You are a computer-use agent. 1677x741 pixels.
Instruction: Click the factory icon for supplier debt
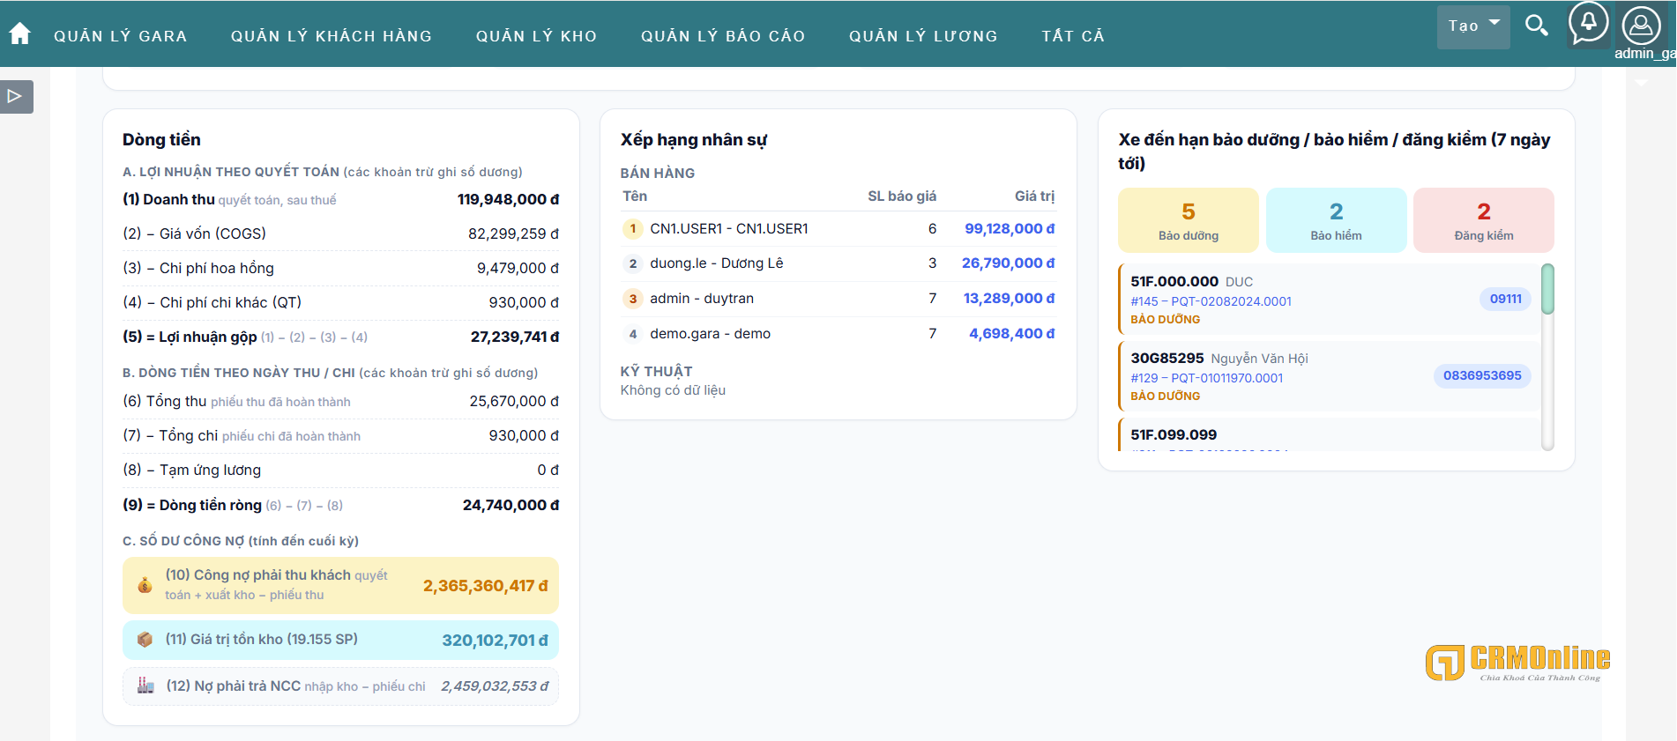(145, 685)
